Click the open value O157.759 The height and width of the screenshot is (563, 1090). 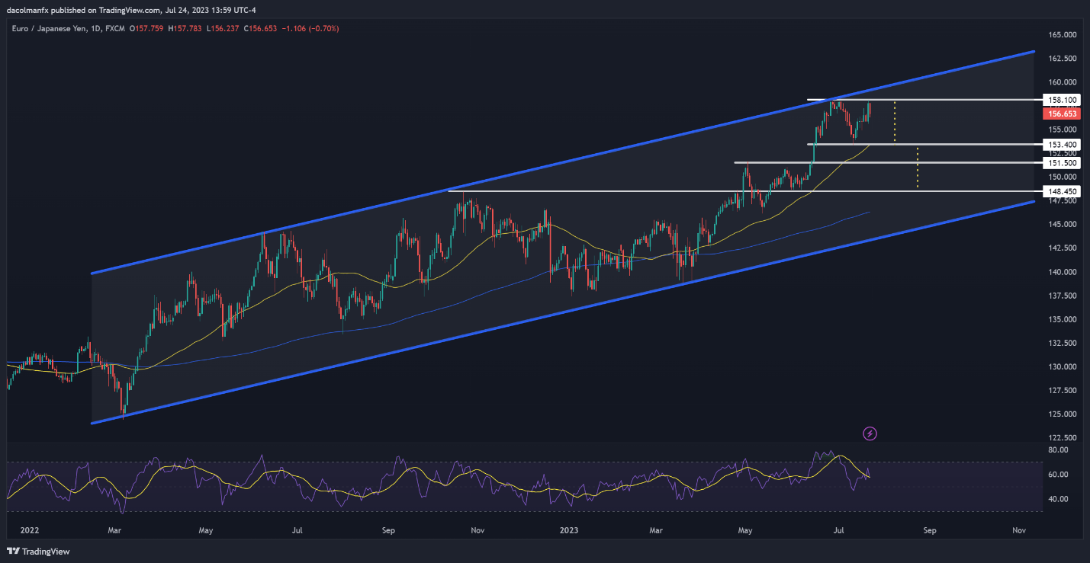[146, 28]
